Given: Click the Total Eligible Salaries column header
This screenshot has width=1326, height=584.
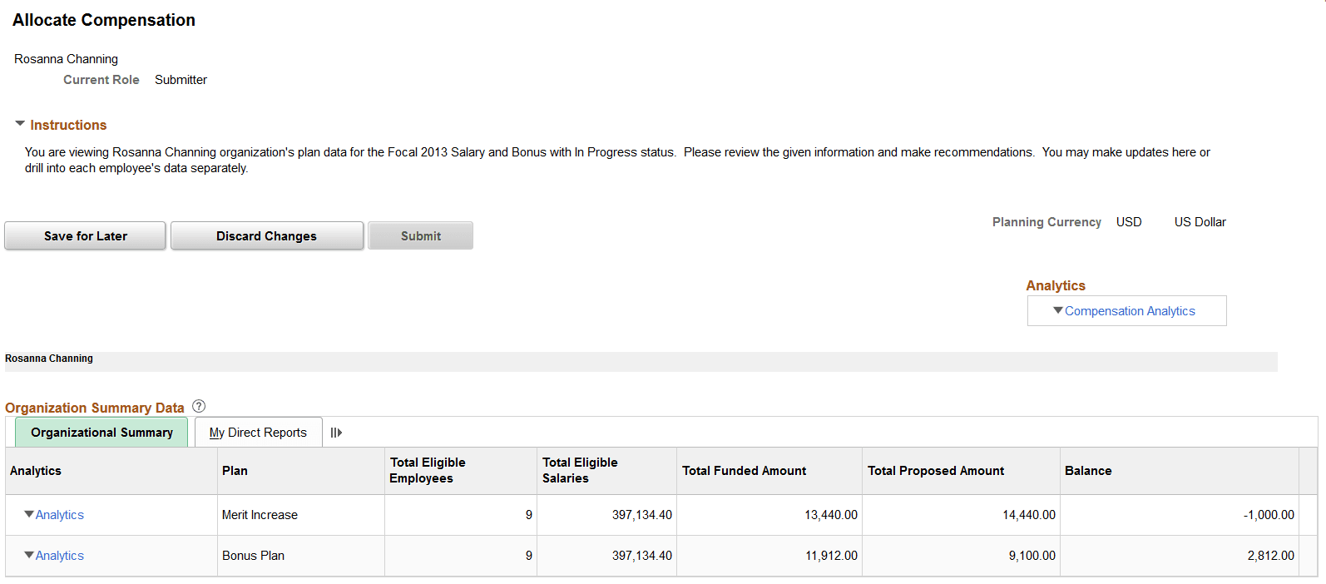Looking at the screenshot, I should point(581,470).
